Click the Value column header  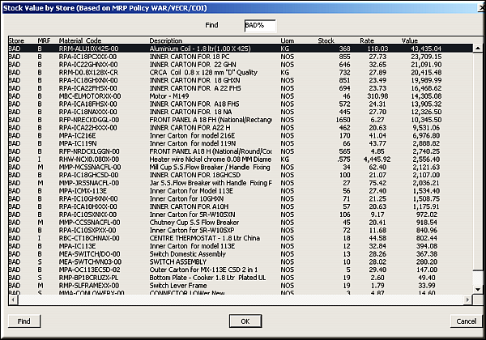[409, 40]
